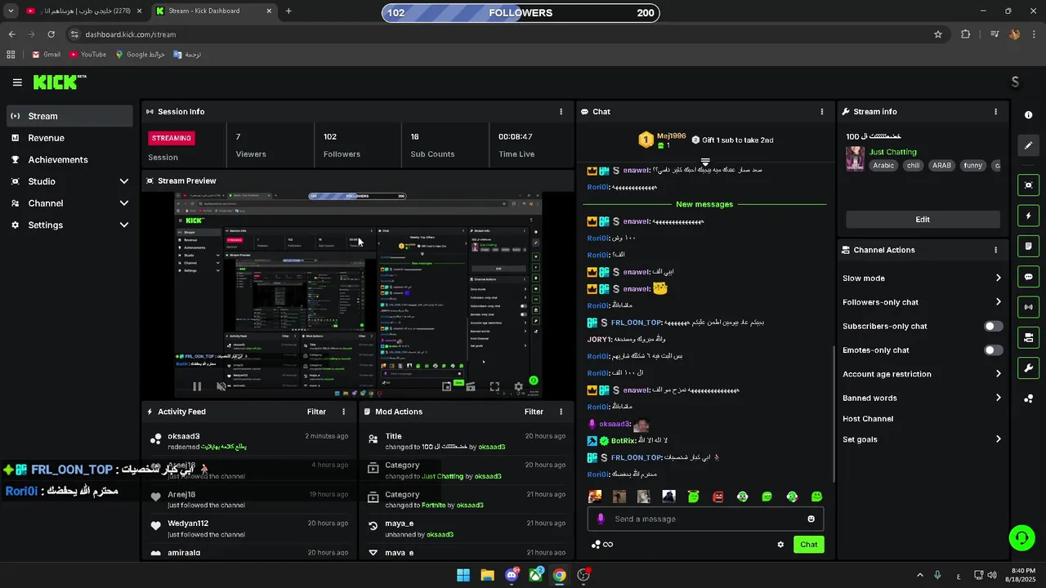The height and width of the screenshot is (588, 1046).
Task: Open the Kick hamburger menu
Action: (17, 82)
